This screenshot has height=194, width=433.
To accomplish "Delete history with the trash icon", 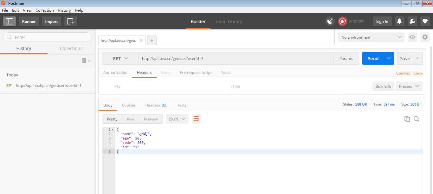I will coord(84,61).
